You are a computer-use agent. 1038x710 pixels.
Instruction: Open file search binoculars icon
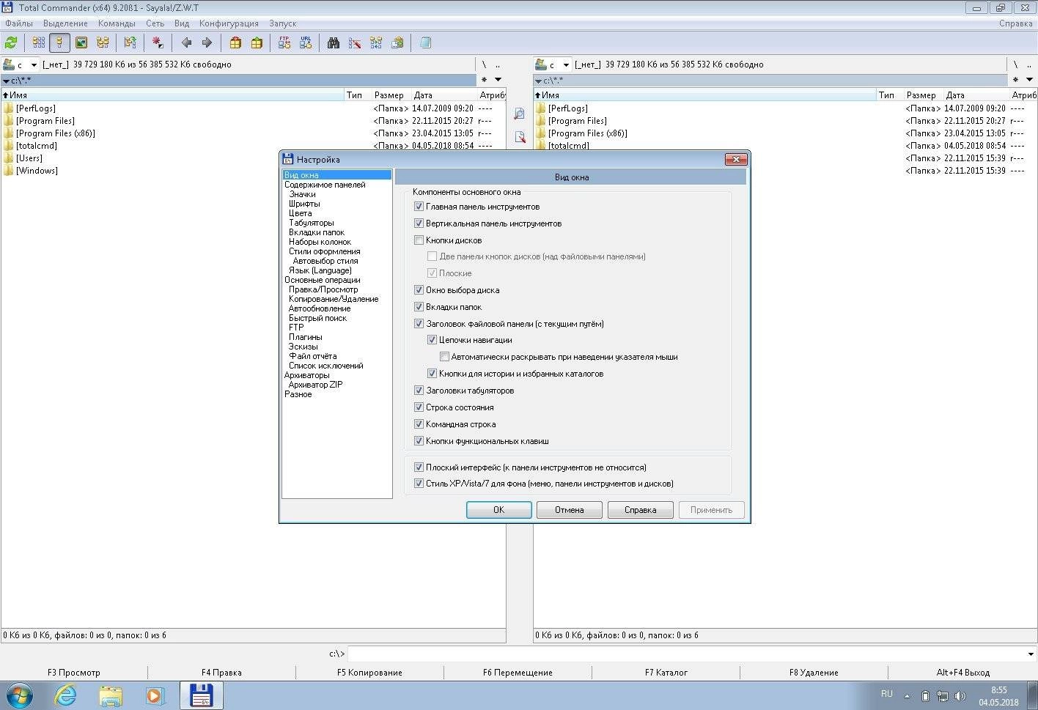[x=334, y=42]
